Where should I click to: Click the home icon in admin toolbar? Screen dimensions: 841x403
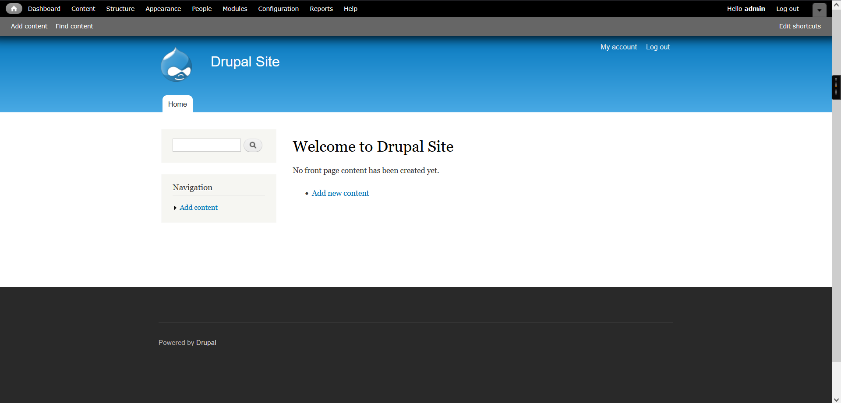tap(14, 9)
